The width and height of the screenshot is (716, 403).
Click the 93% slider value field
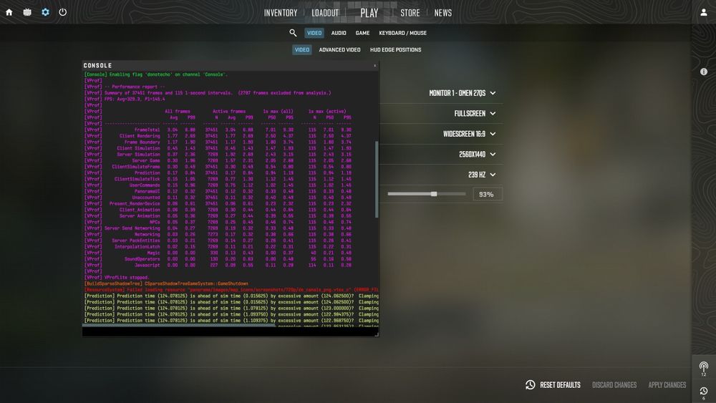486,195
